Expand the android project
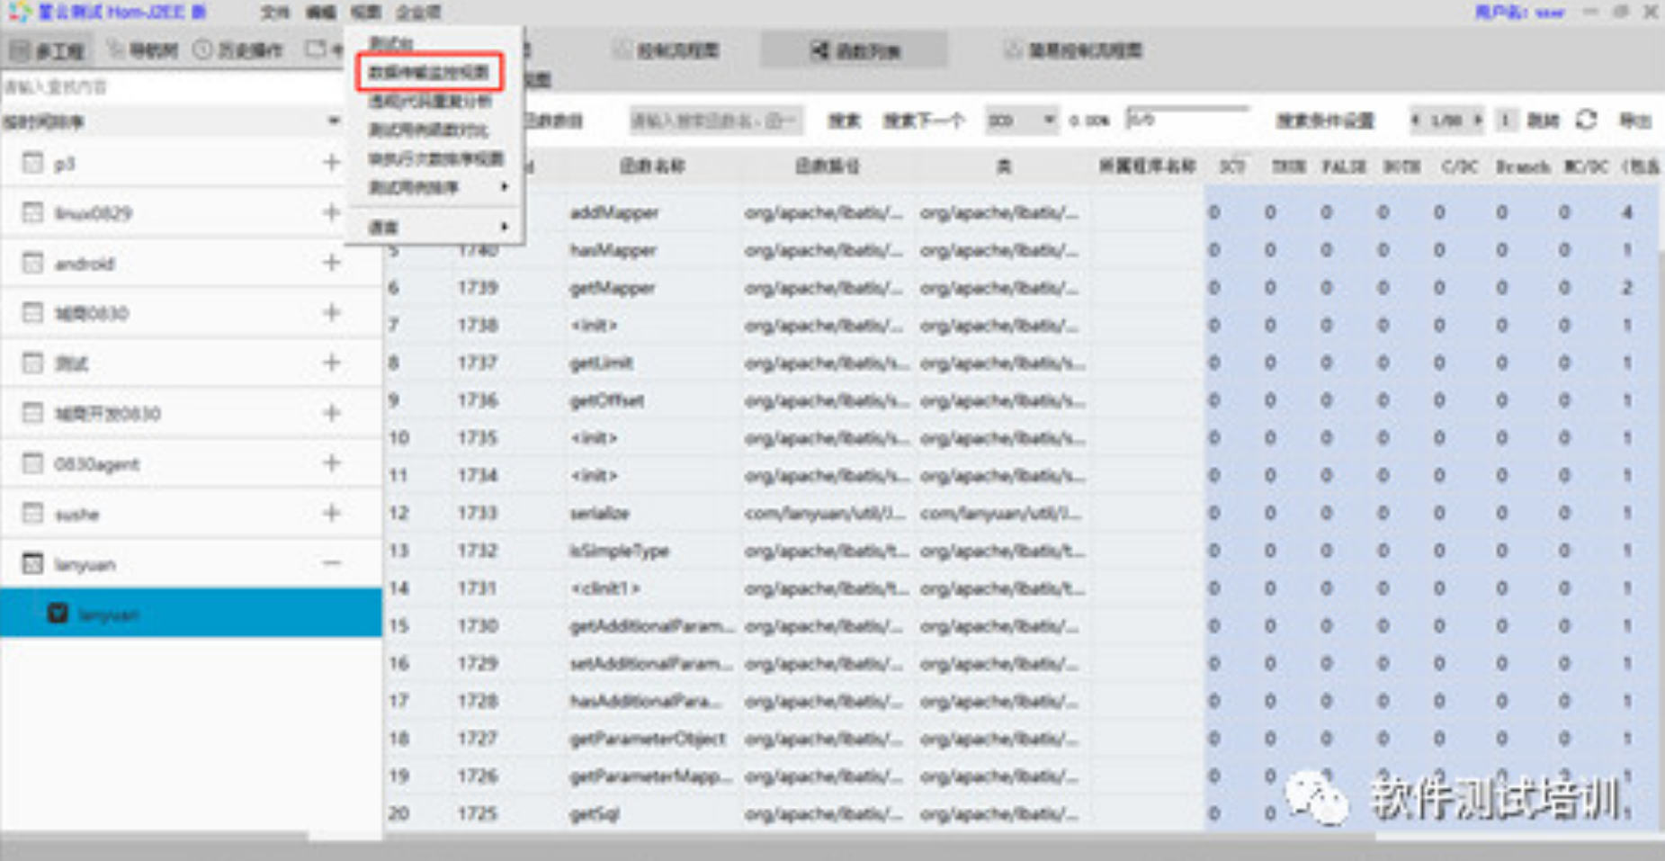 (x=331, y=262)
